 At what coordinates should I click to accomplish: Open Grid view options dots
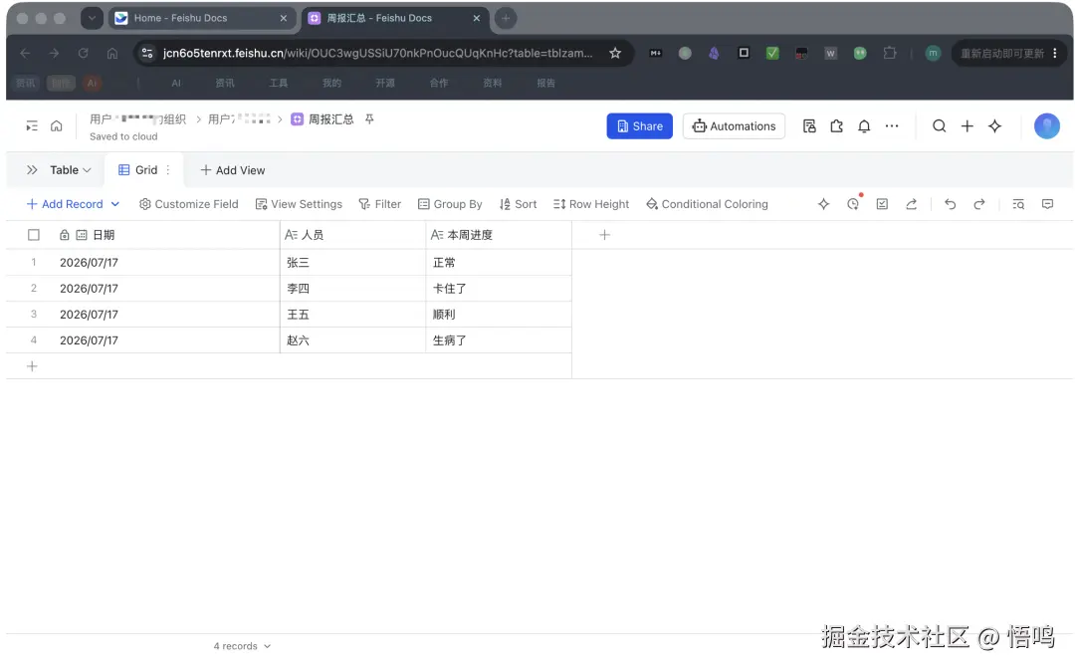pyautogui.click(x=168, y=170)
